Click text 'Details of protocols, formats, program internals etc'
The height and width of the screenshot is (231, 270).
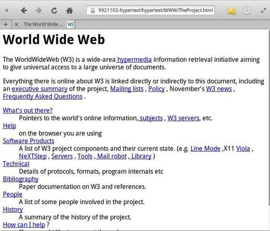coord(91,171)
